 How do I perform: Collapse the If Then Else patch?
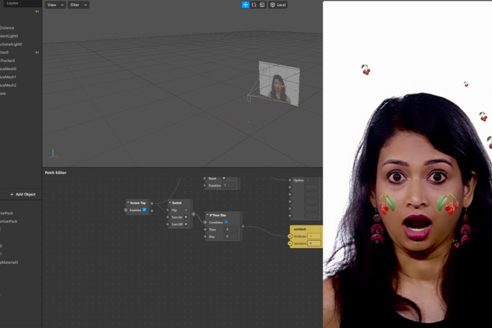click(208, 215)
